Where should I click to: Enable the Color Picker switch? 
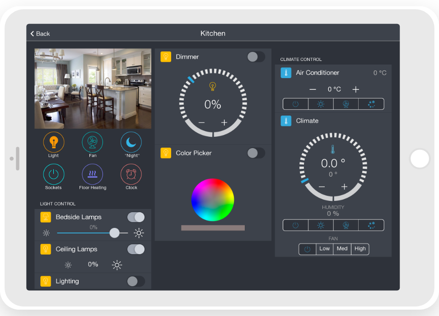(x=256, y=153)
